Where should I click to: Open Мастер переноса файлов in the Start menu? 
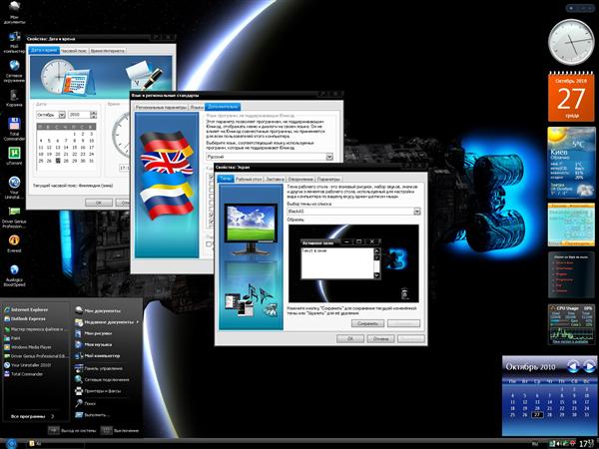tap(36, 329)
